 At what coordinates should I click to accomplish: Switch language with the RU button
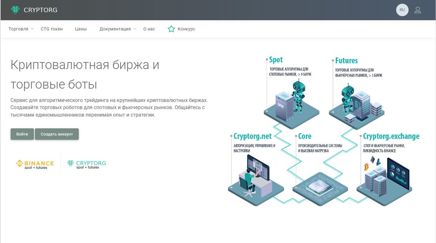[x=402, y=10]
